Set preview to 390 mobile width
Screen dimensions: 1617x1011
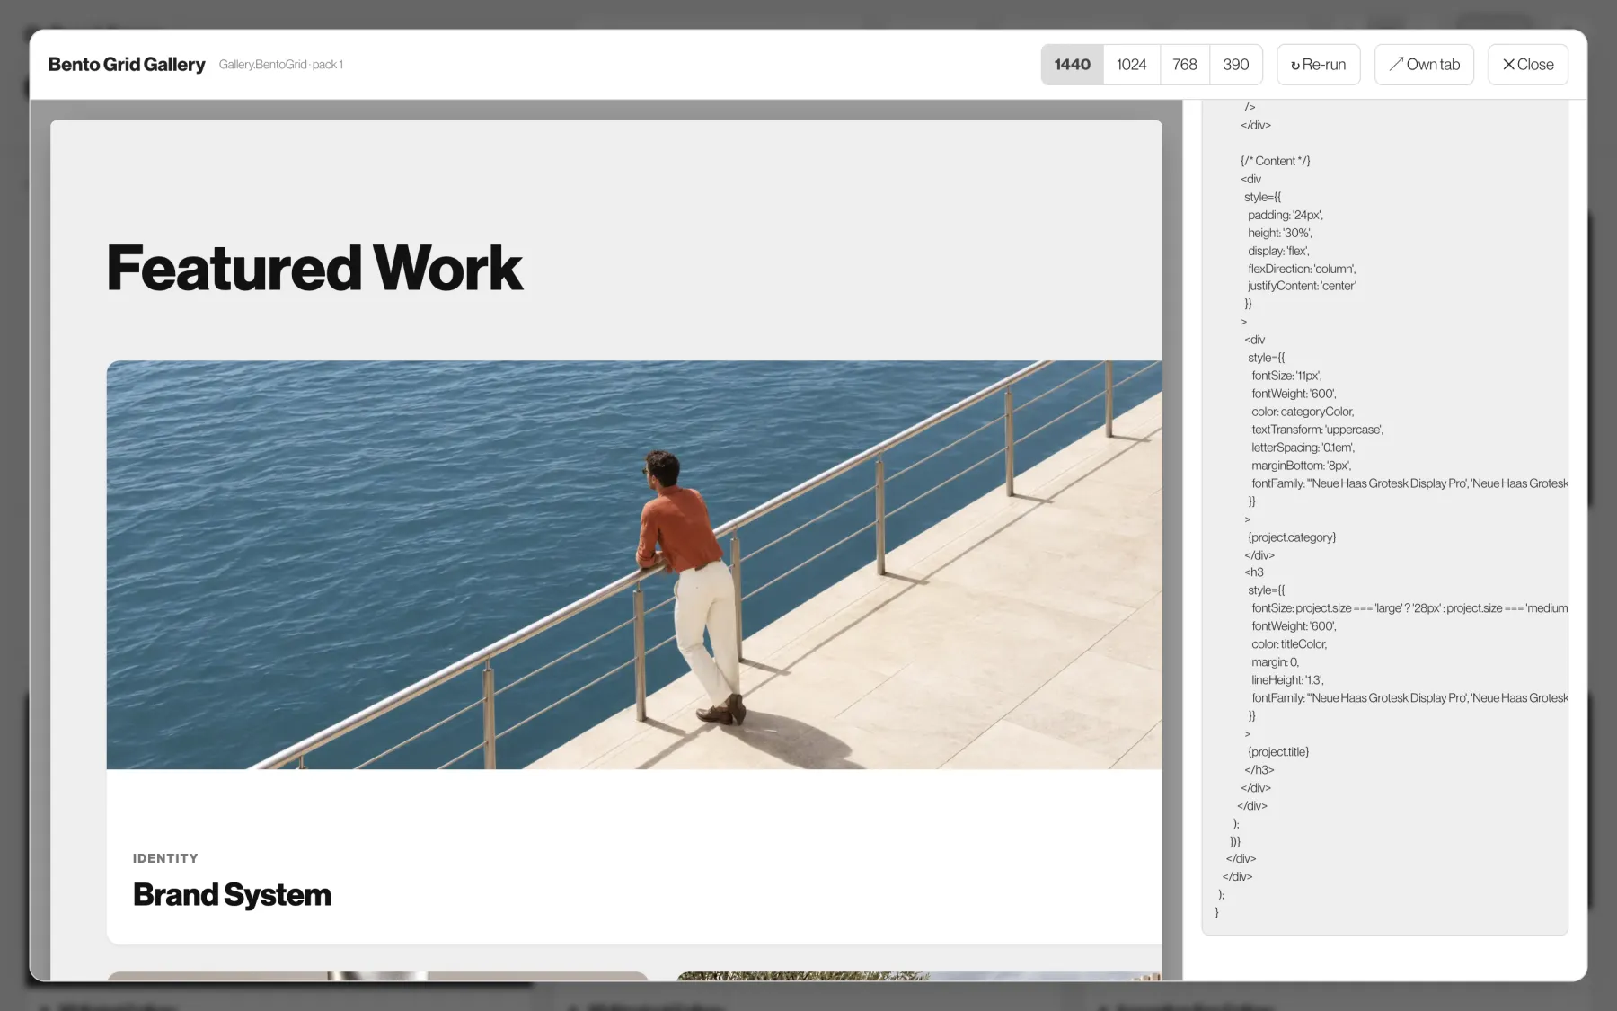click(x=1236, y=65)
